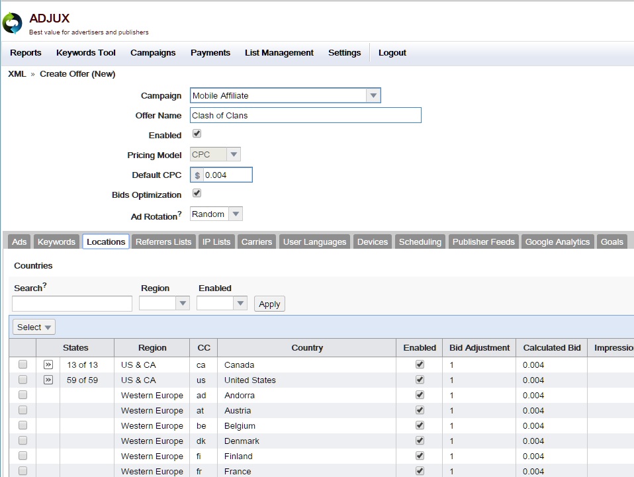634x477 pixels.
Task: Select the Belgium row checkbox
Action: pos(23,425)
